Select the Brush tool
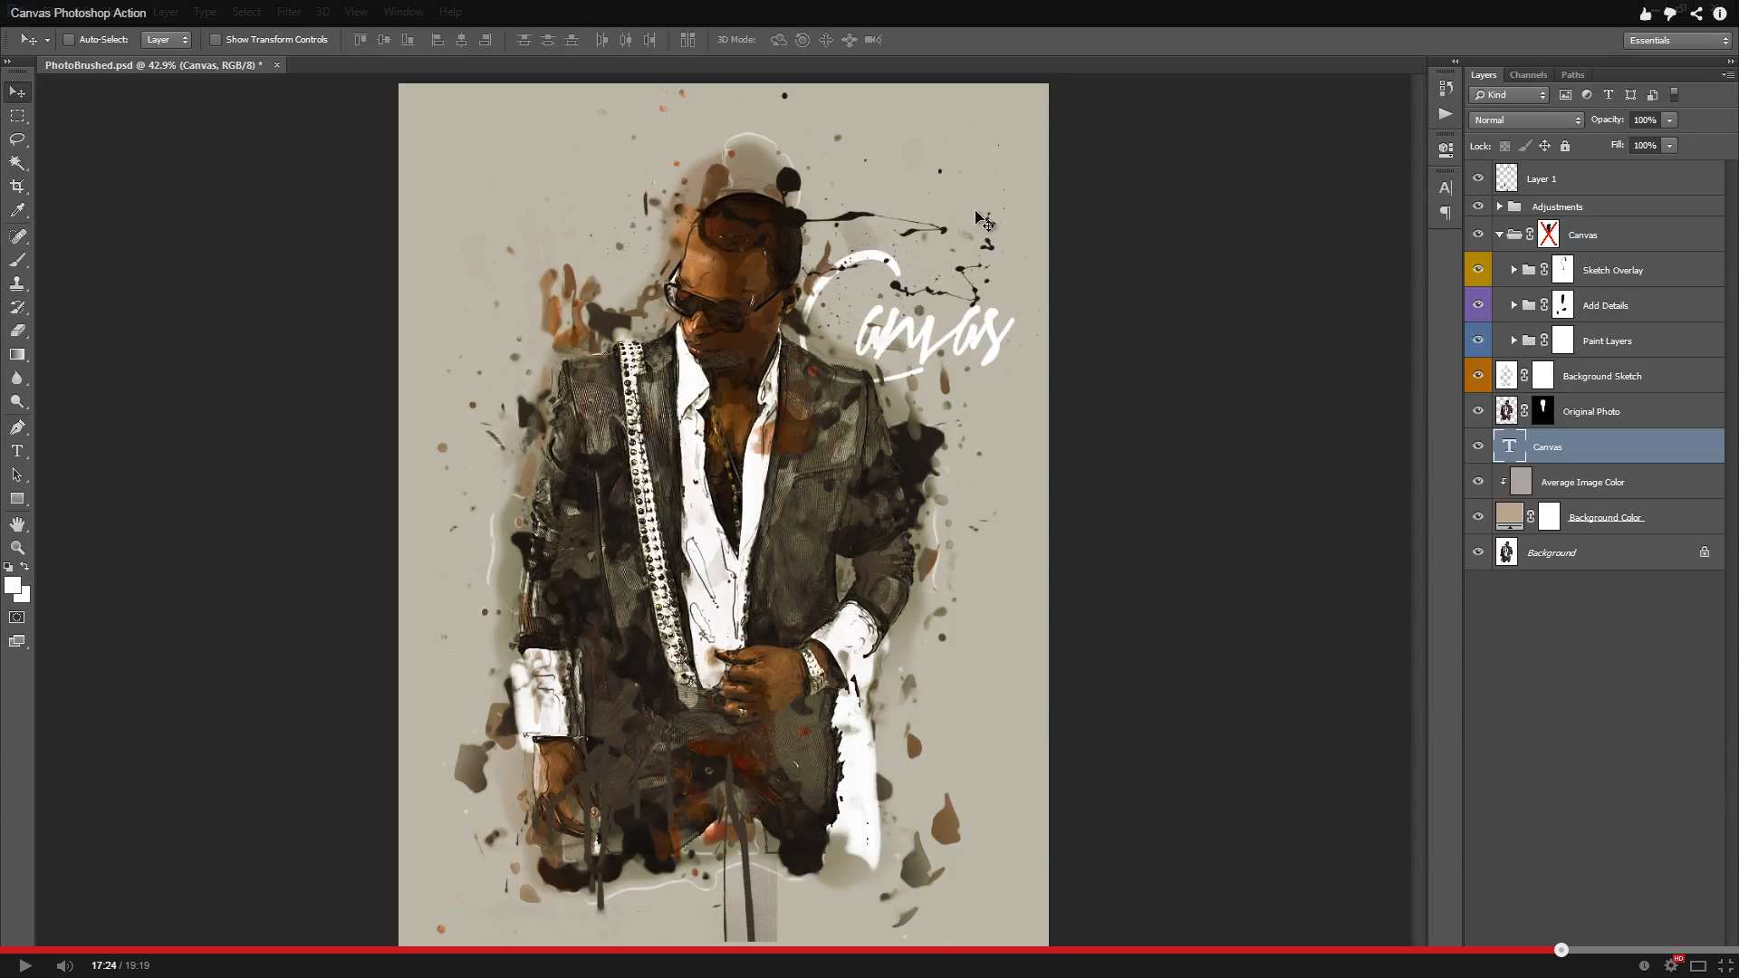This screenshot has height=978, width=1739. pos(16,234)
